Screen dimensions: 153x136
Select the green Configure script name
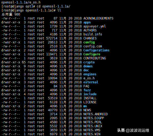[x=92, y=54]
